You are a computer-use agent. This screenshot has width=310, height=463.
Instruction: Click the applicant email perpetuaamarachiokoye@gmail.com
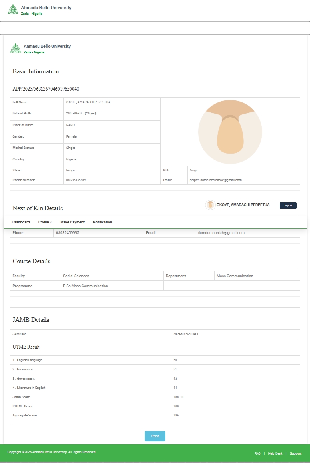click(x=216, y=180)
